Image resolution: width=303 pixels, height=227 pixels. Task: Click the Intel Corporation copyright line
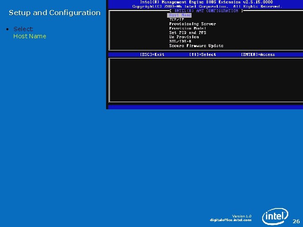pyautogui.click(x=207, y=7)
